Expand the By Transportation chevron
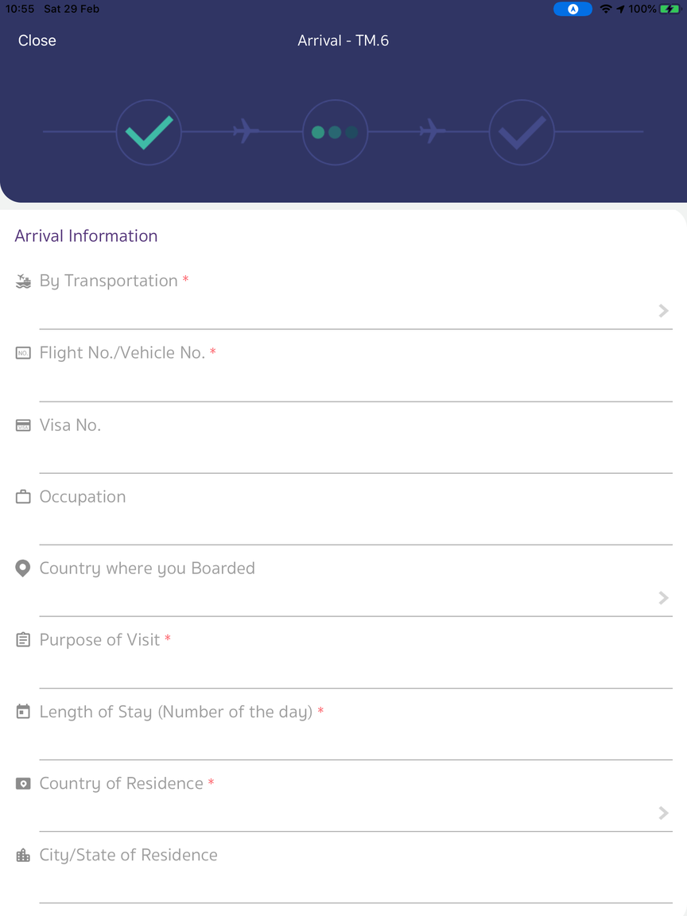Screen dimensions: 687x916 663,311
